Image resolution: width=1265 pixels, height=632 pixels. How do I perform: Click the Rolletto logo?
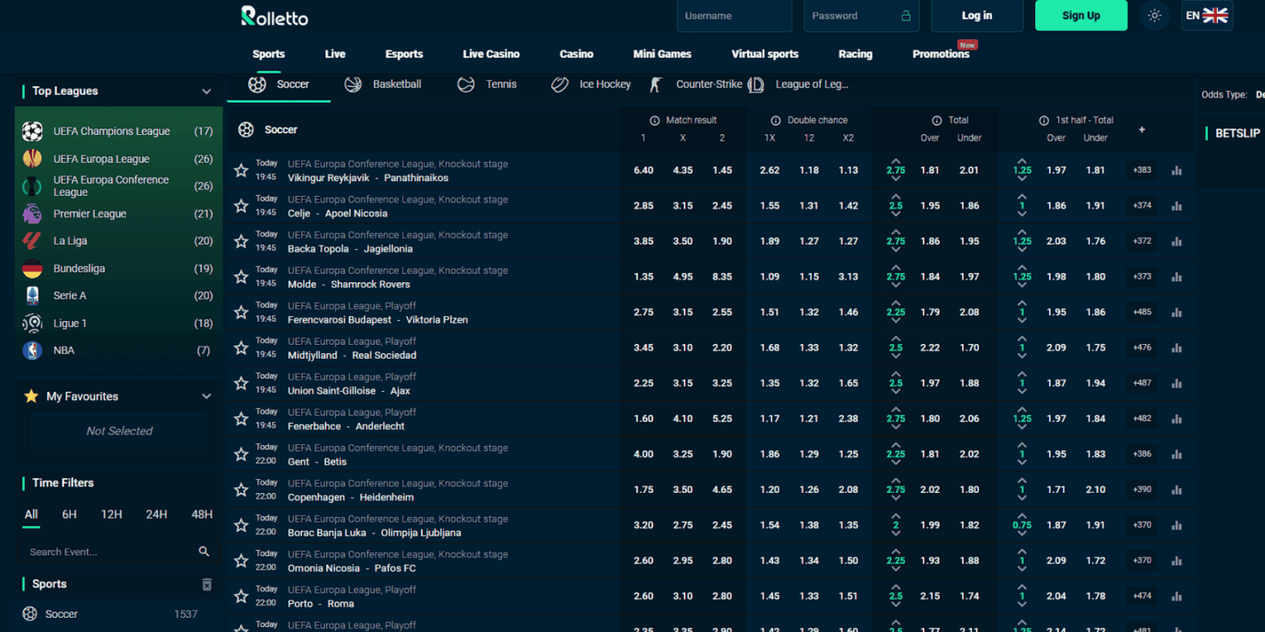(273, 16)
